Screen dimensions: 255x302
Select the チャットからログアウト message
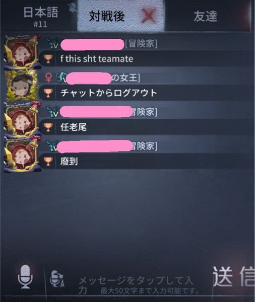tap(108, 93)
